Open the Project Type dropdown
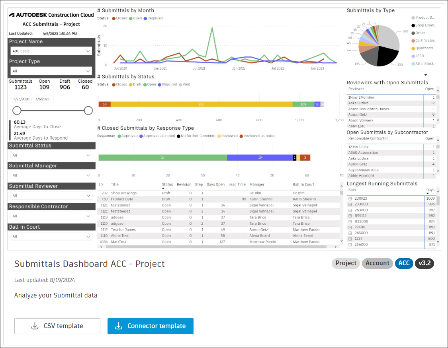This screenshot has height=348, width=448. coord(51,71)
